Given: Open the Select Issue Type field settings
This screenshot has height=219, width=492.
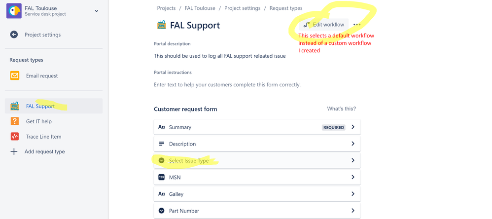Looking at the screenshot, I should point(257,161).
